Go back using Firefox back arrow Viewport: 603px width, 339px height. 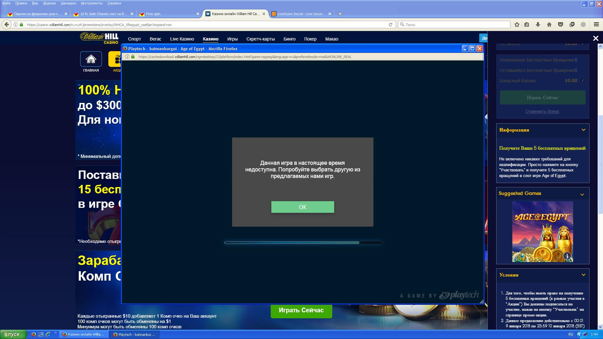coord(6,24)
